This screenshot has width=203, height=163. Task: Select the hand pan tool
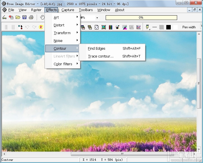point(42,17)
